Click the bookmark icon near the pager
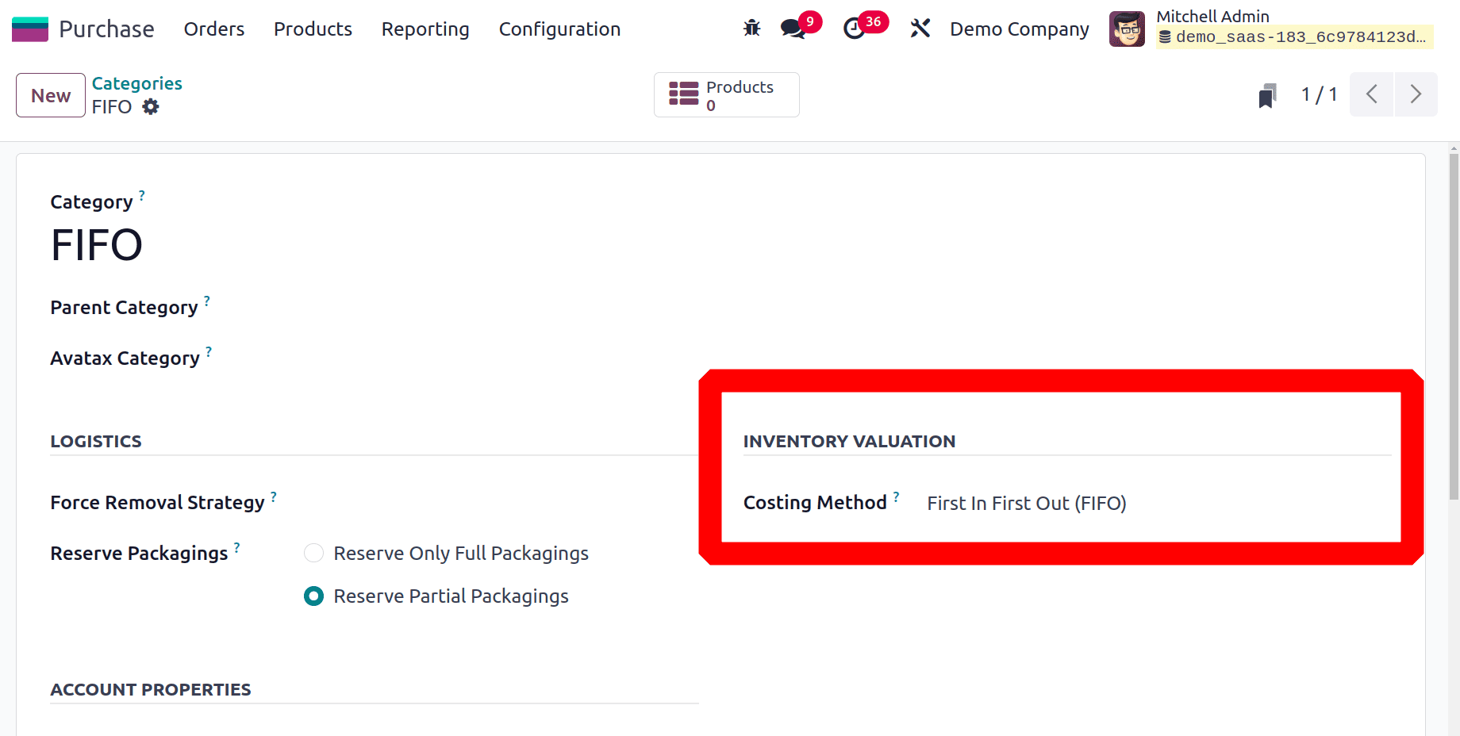 [1267, 95]
